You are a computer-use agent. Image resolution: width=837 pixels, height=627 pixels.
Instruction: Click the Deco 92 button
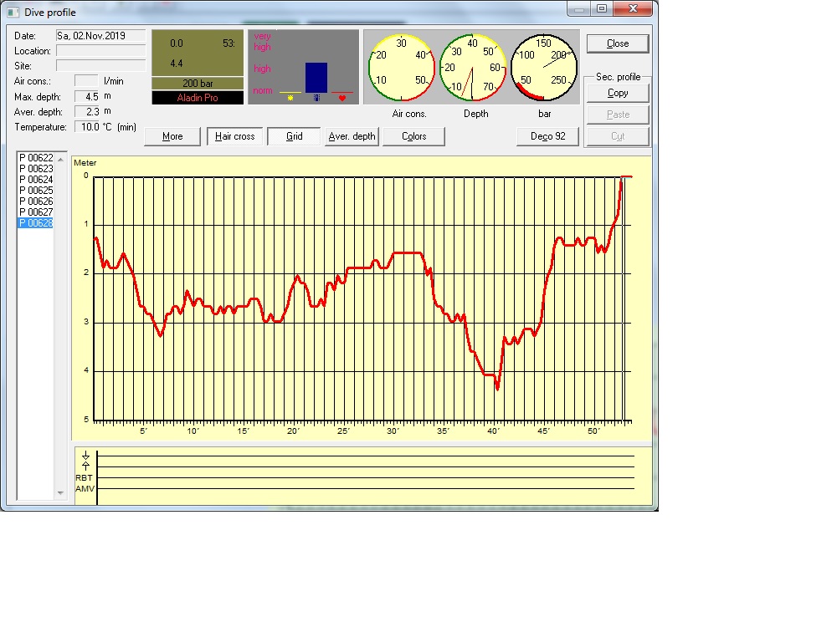(x=547, y=136)
